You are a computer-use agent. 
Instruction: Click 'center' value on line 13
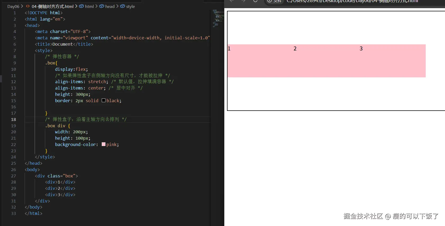[96, 88]
